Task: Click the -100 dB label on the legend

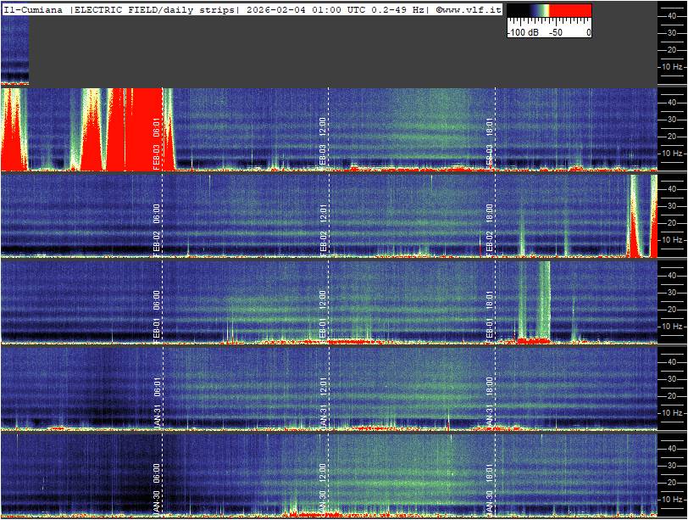Action: (523, 32)
